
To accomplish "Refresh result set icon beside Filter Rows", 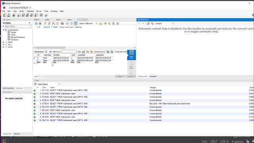I will (50, 52).
